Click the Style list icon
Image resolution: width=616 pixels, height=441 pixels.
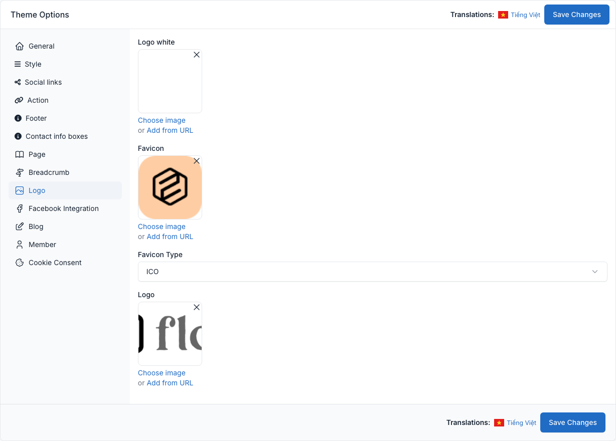point(18,64)
